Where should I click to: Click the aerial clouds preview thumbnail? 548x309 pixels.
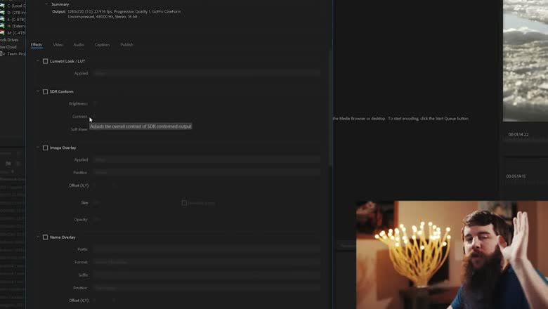click(x=526, y=60)
